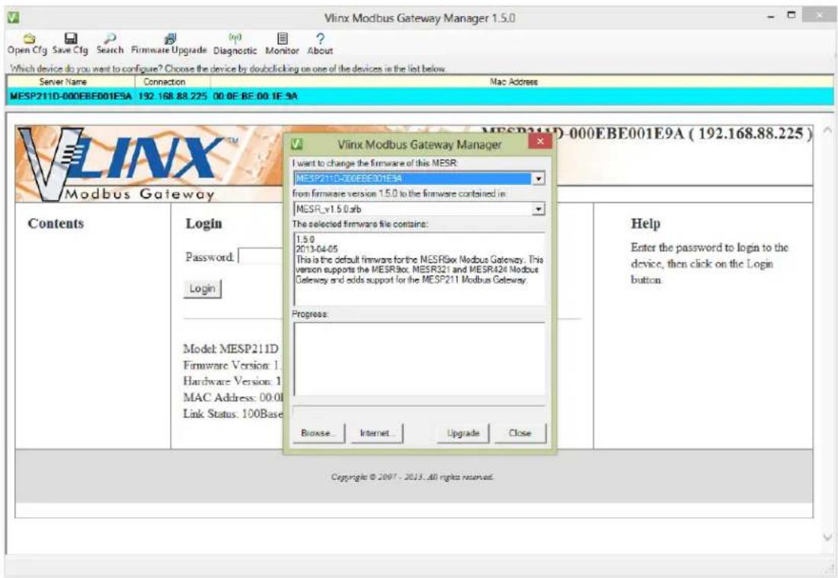This screenshot has height=578, width=838.
Task: Click the Password input field
Action: pyautogui.click(x=261, y=257)
